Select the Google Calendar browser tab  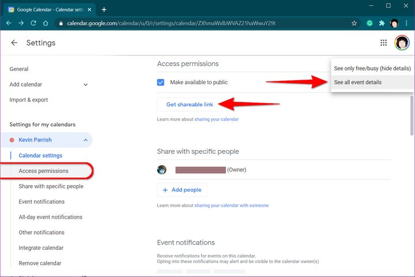click(50, 10)
